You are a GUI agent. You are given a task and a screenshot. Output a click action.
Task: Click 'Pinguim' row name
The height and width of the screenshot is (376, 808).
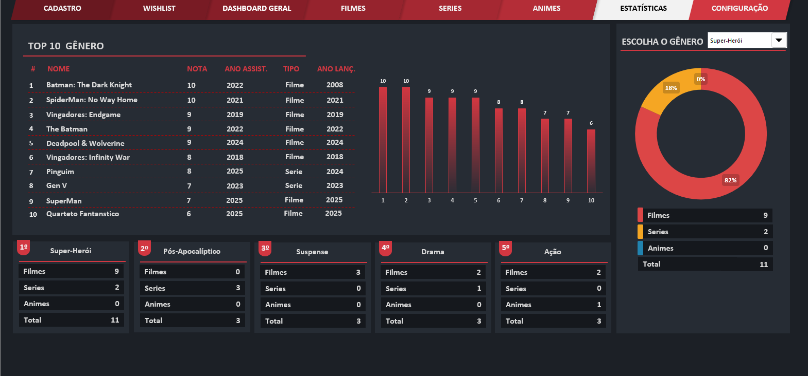[60, 172]
